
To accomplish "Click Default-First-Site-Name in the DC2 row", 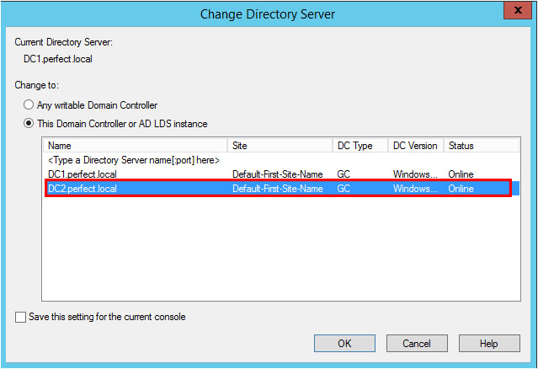I will click(278, 189).
